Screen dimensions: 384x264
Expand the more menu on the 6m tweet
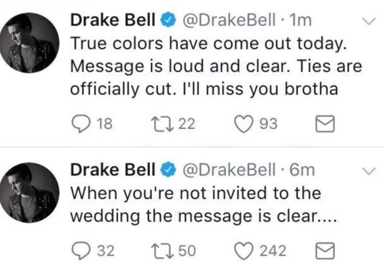coord(369,171)
